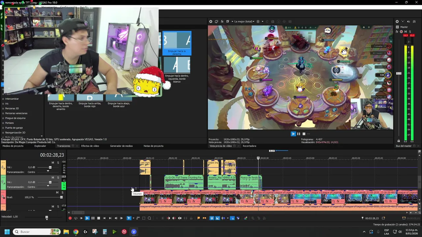
Task: Toggle the enable snapping magnet
Action: click(x=212, y=218)
